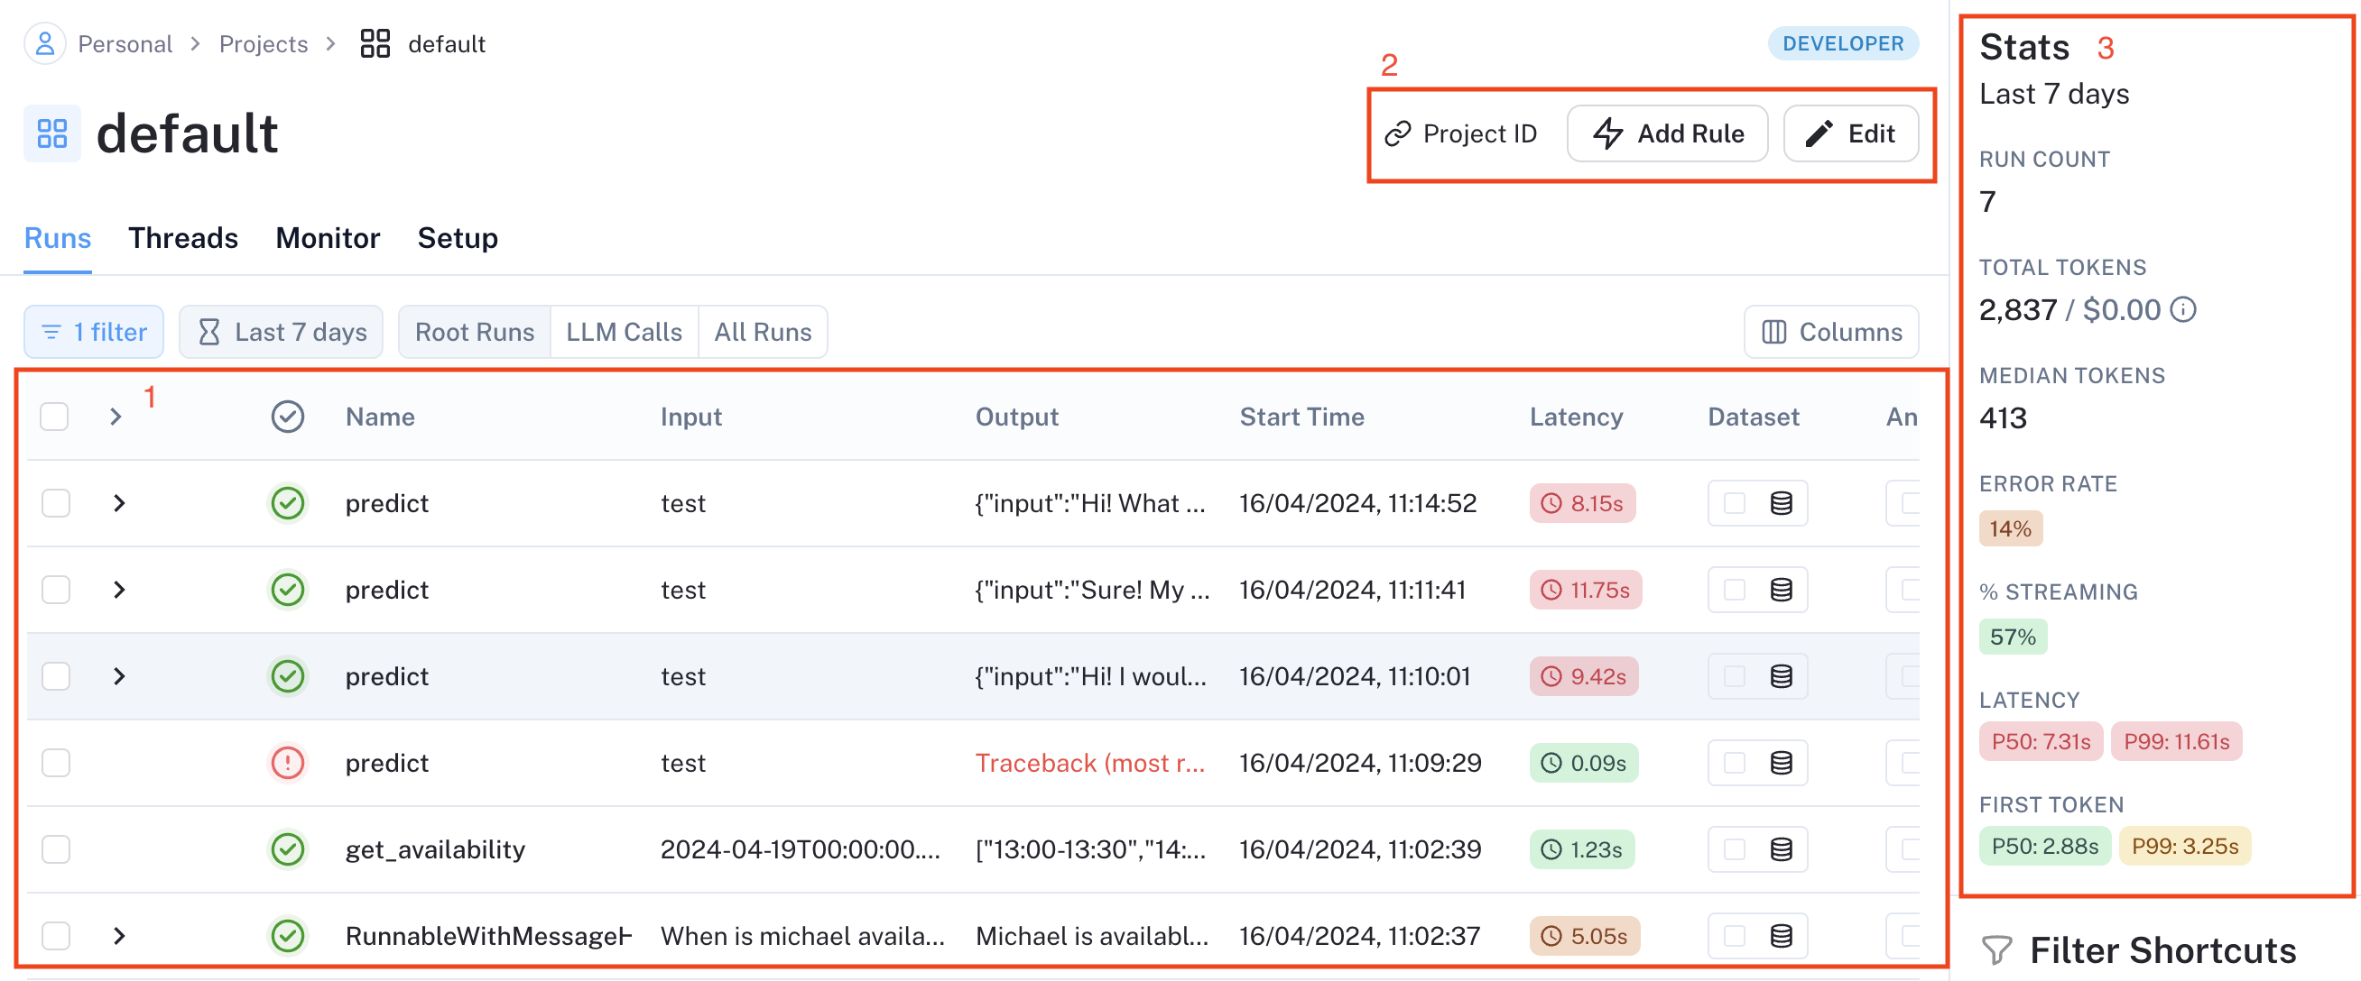Expand the second predict run row
This screenshot has height=981, width=2361.
point(117,590)
